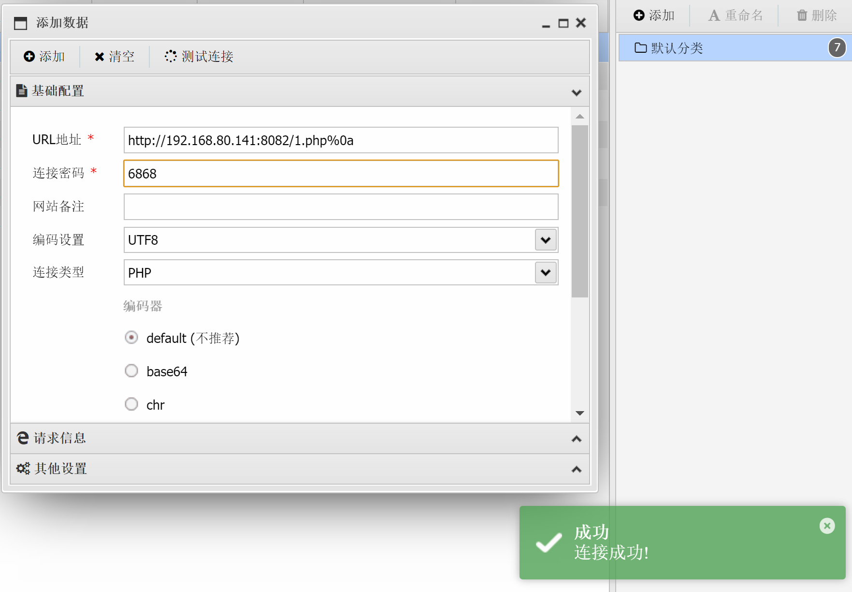Open the 编码设置 UTF8 dropdown arrow

(x=546, y=240)
